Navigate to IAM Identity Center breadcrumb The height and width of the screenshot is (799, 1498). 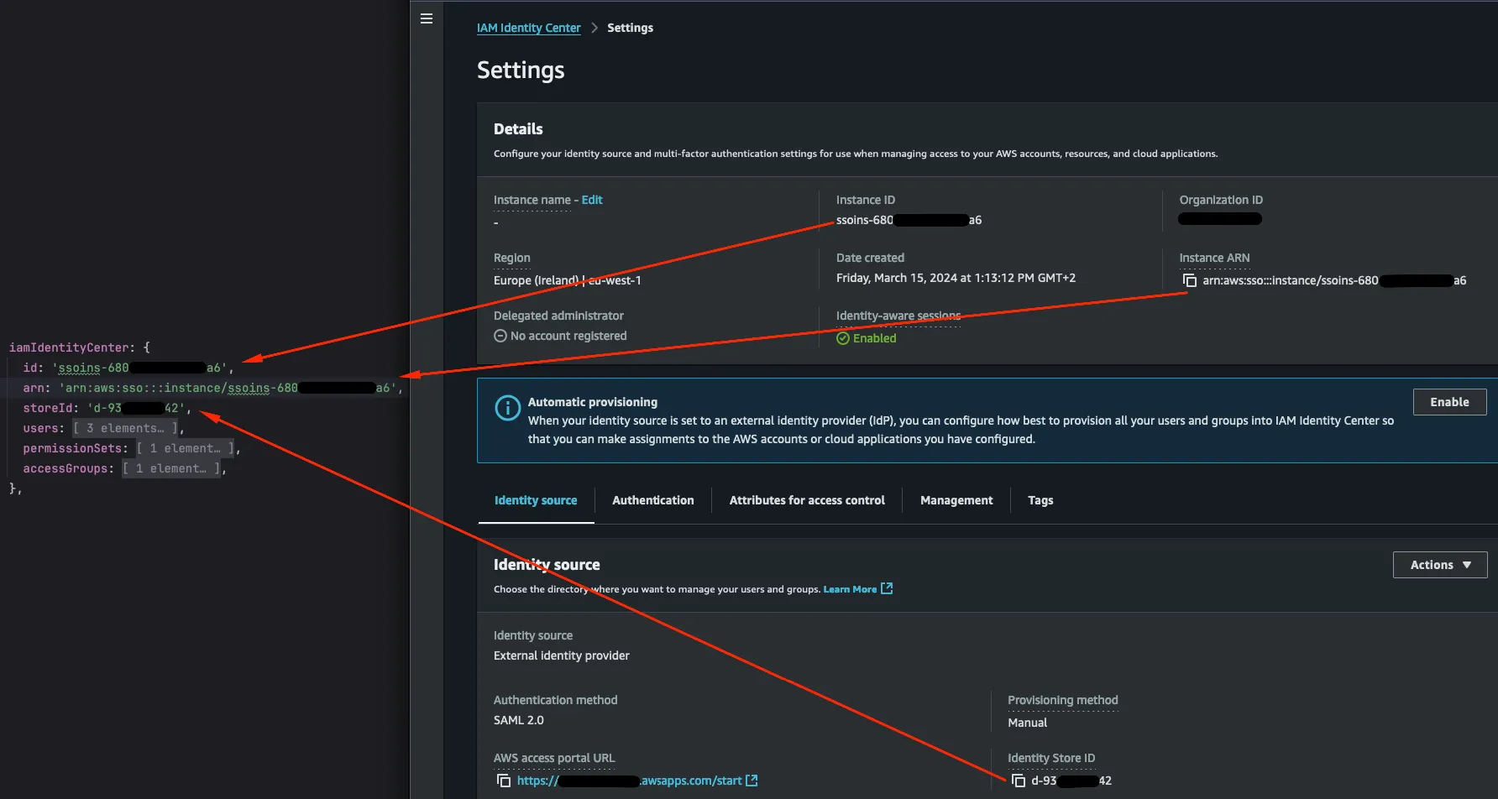(x=528, y=27)
